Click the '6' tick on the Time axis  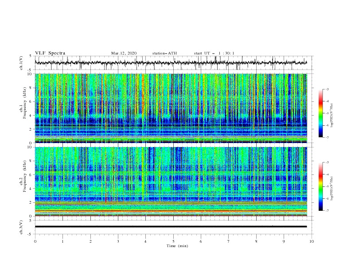(x=201, y=241)
